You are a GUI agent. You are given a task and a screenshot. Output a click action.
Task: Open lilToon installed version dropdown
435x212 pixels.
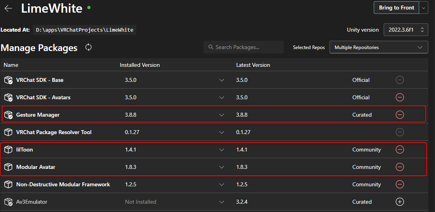[222, 150]
